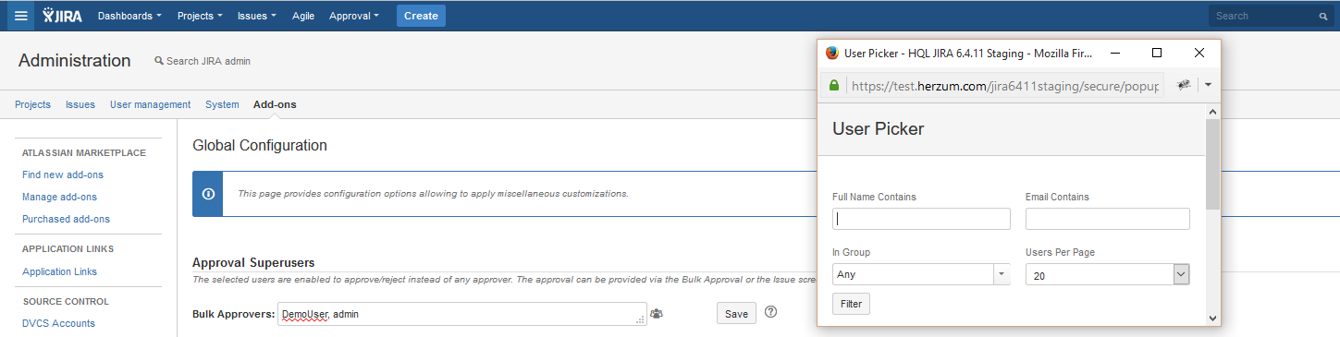Click the Firefox extension icon in popup toolbar
Image resolution: width=1340 pixels, height=337 pixels.
1183,85
